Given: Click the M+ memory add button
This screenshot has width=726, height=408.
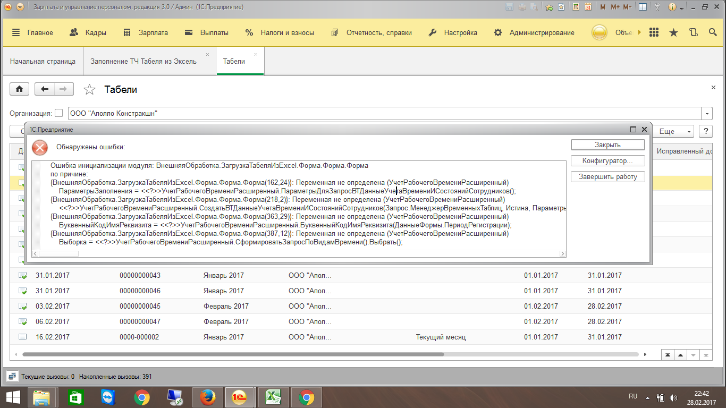Looking at the screenshot, I should click(x=615, y=7).
